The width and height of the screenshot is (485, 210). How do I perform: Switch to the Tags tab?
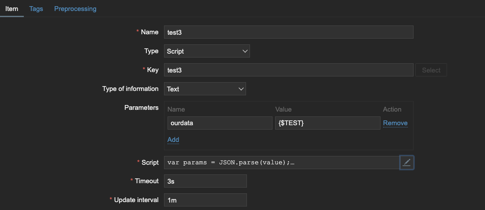36,9
